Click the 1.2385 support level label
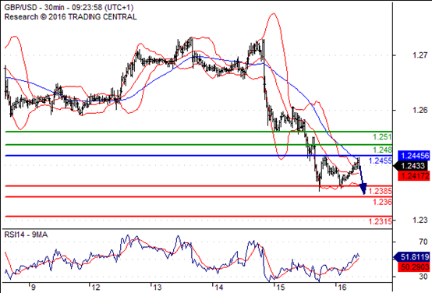 [x=381, y=191]
